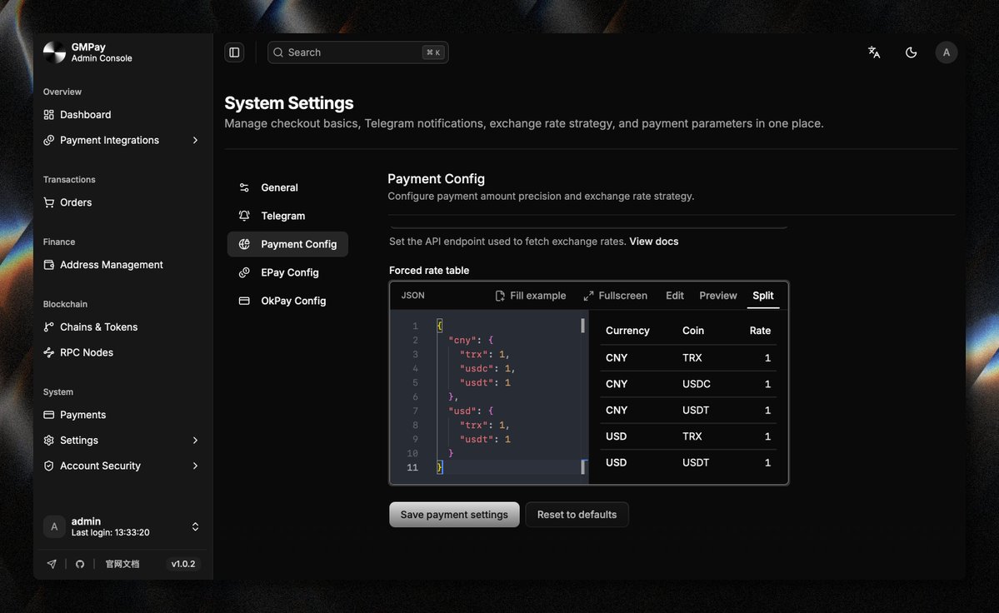Screen dimensions: 999x613
Task: Open the GitHub icon in footer
Action: pos(80,564)
